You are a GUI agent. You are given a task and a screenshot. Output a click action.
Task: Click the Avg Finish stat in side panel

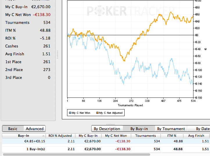28,54
